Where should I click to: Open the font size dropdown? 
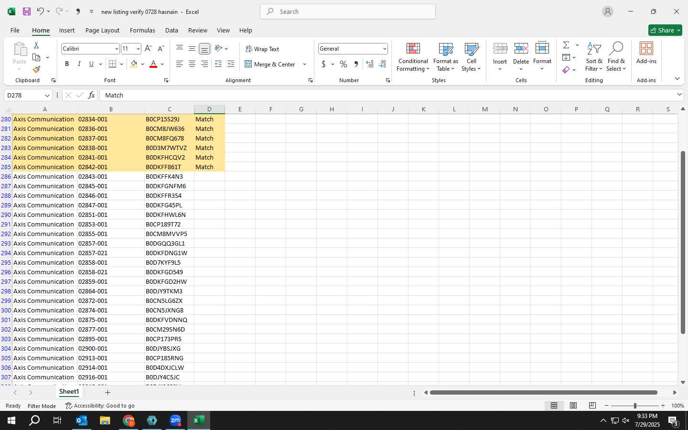pos(138,49)
